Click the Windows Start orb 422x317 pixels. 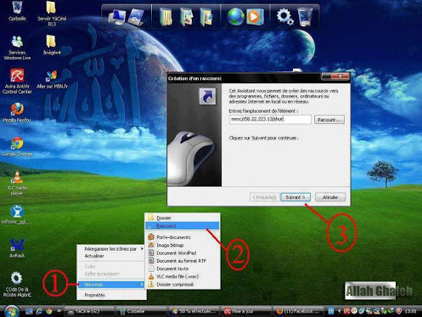11,311
